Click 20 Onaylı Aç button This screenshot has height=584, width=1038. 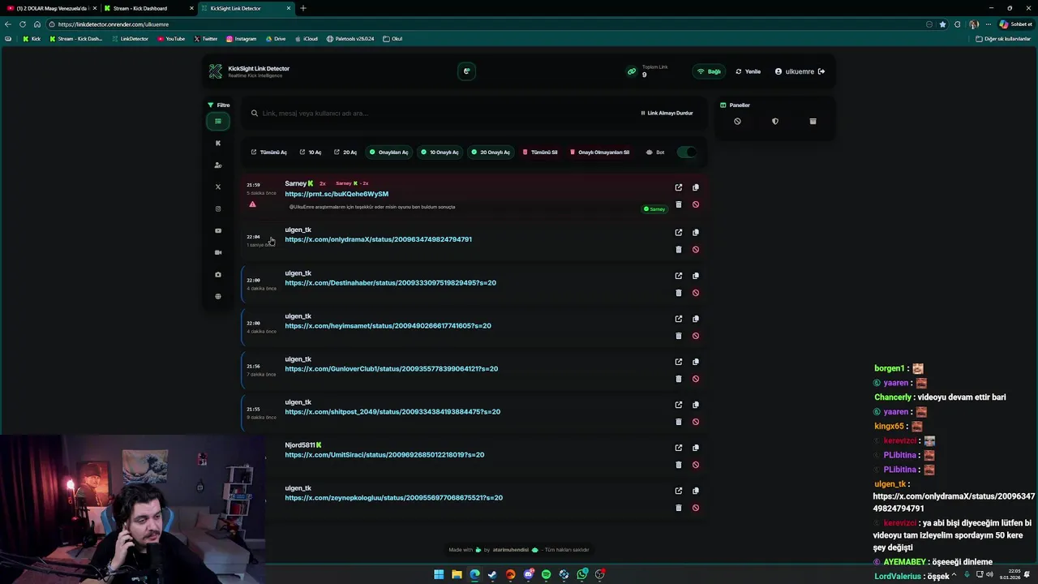491,152
